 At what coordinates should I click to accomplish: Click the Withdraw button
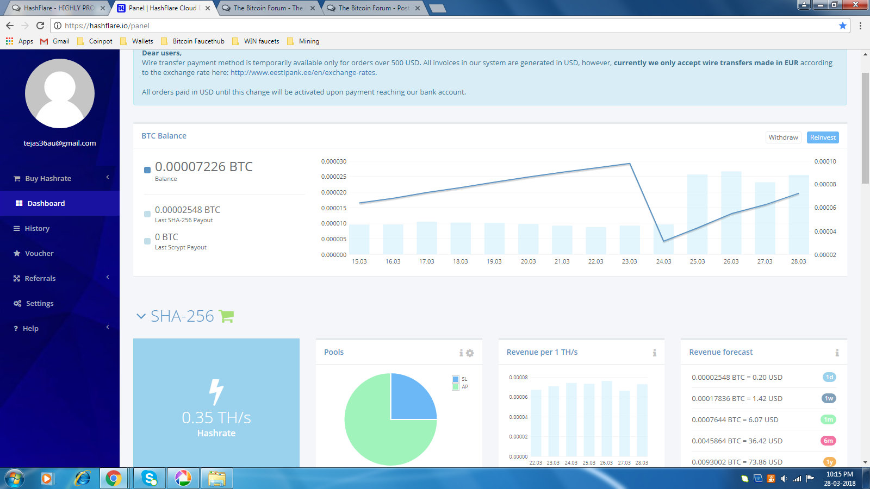coord(783,137)
